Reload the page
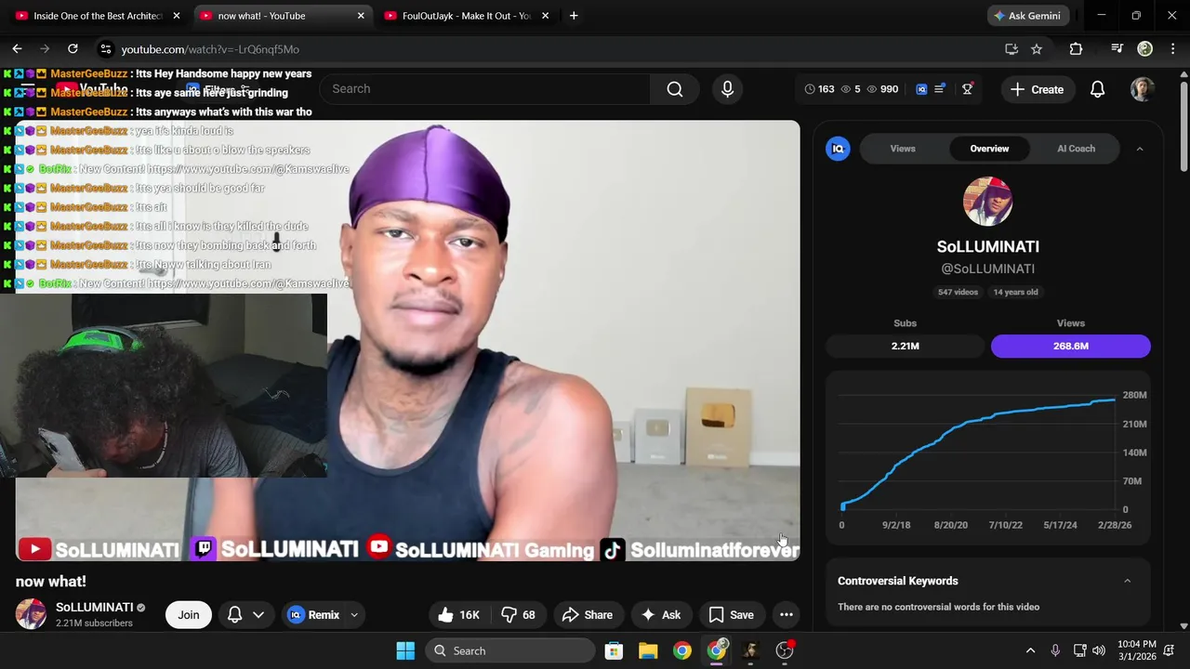 coord(73,48)
